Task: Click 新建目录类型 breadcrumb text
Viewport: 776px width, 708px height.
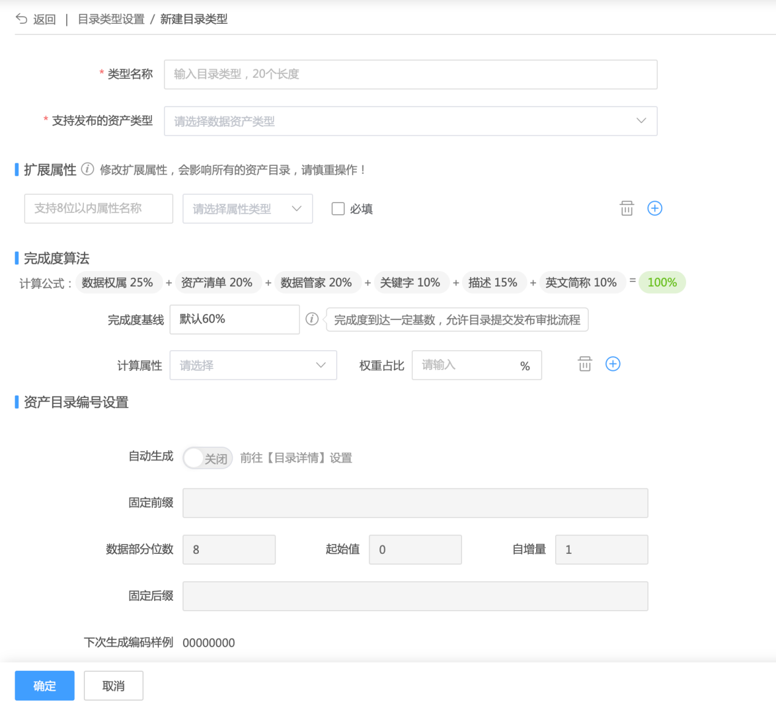Action: [x=193, y=20]
